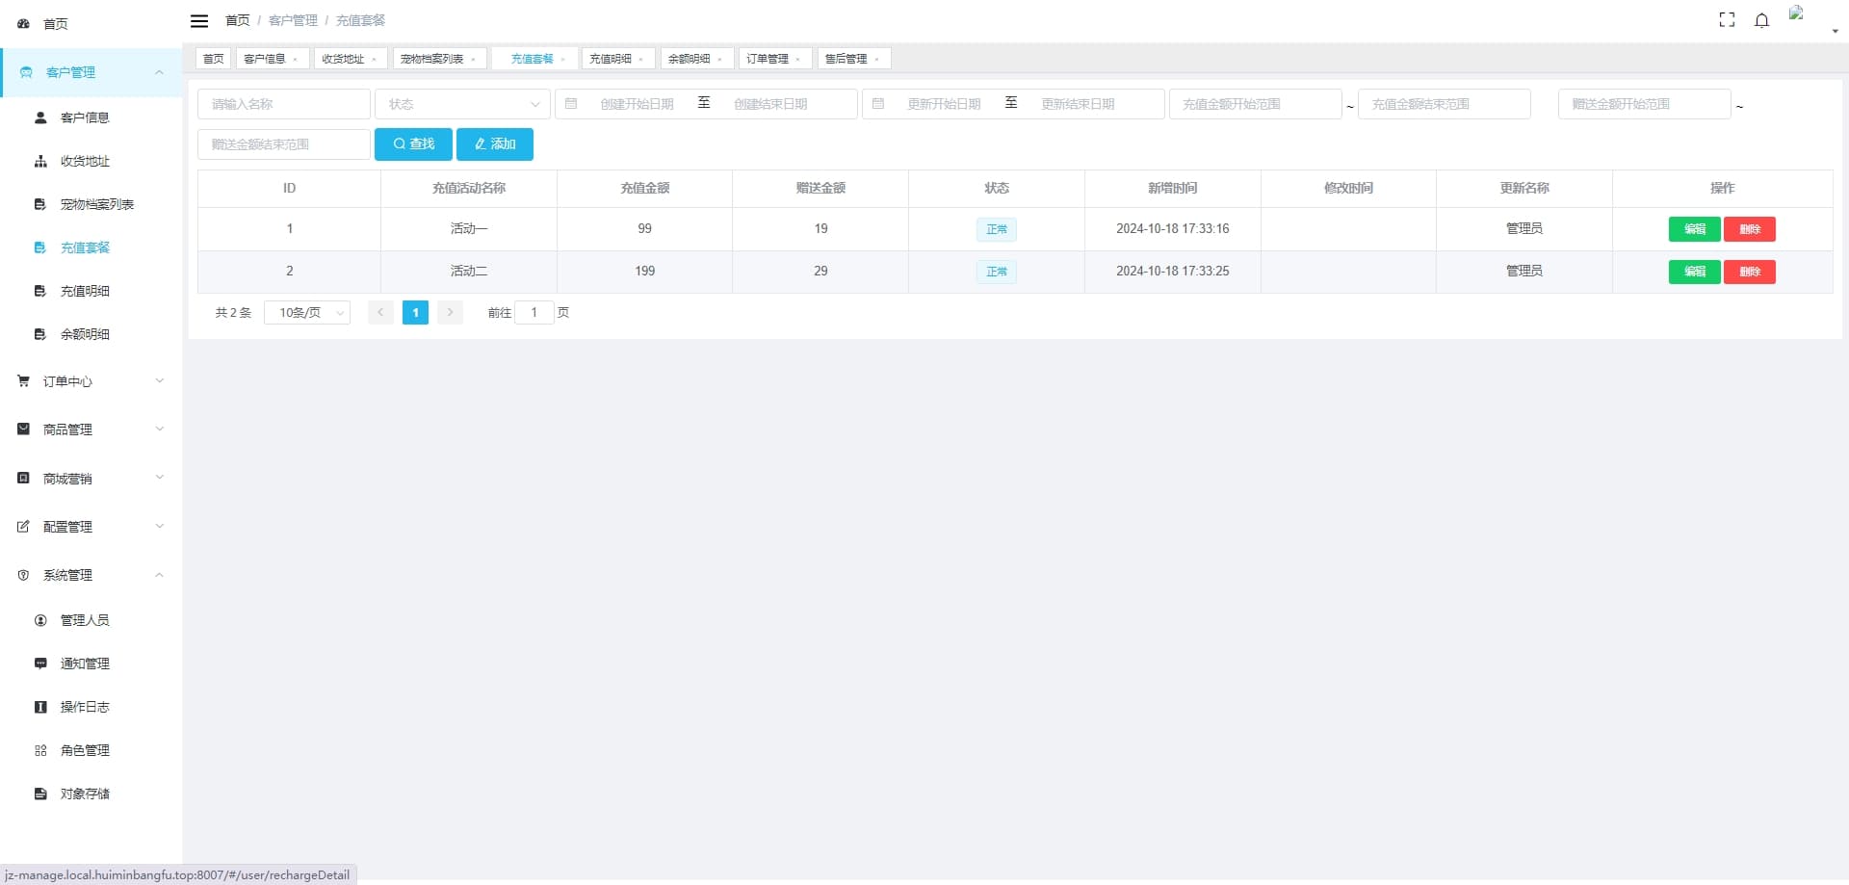Viewport: 1849px width, 885px height.
Task: Expand the 配置管理 menu chevron
Action: 160,527
